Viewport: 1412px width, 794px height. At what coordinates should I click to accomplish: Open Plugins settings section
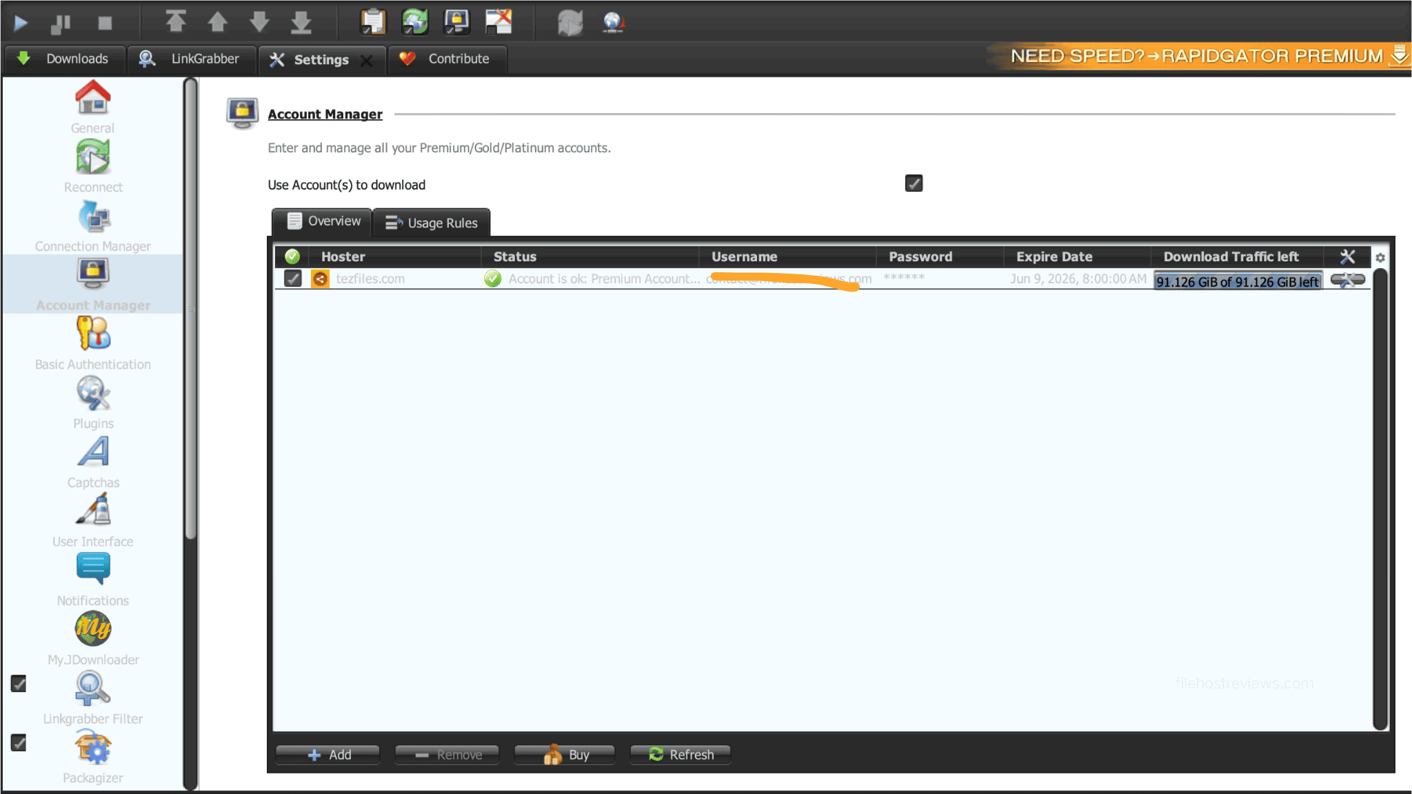[x=92, y=403]
